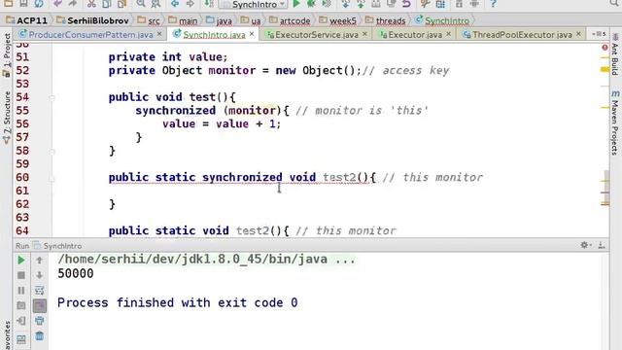Click Pause Output in Run panel
Viewport: 622px width, 350px height.
point(21,291)
